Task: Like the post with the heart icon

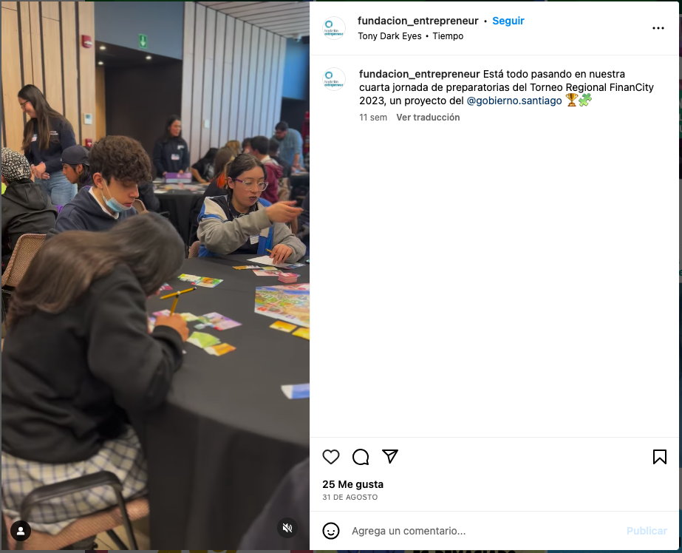Action: (x=330, y=457)
